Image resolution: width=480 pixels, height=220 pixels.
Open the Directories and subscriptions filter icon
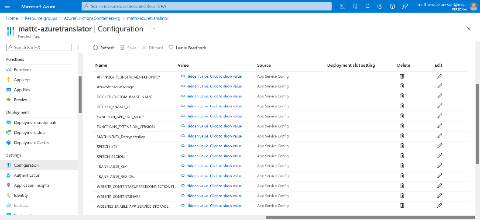[x=355, y=6]
